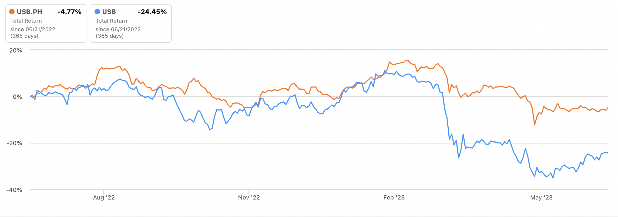Click the orange USB.PH legend dot
The width and height of the screenshot is (618, 217).
(12, 12)
